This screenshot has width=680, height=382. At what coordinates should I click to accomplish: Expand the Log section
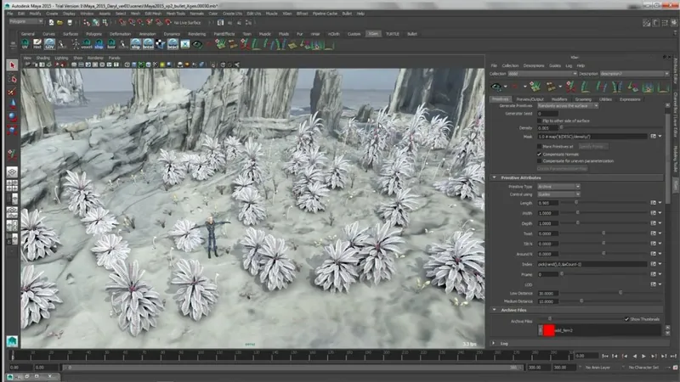(494, 344)
